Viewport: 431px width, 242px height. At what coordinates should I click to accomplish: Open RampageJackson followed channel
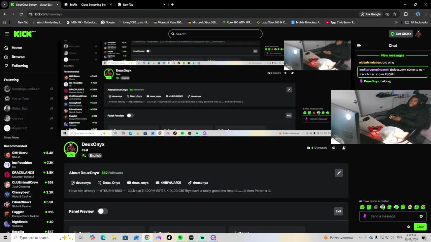(x=29, y=89)
